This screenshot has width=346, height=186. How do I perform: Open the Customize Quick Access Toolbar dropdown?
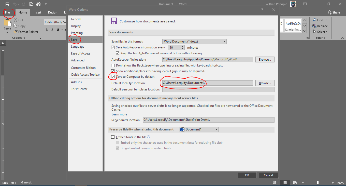[46, 4]
